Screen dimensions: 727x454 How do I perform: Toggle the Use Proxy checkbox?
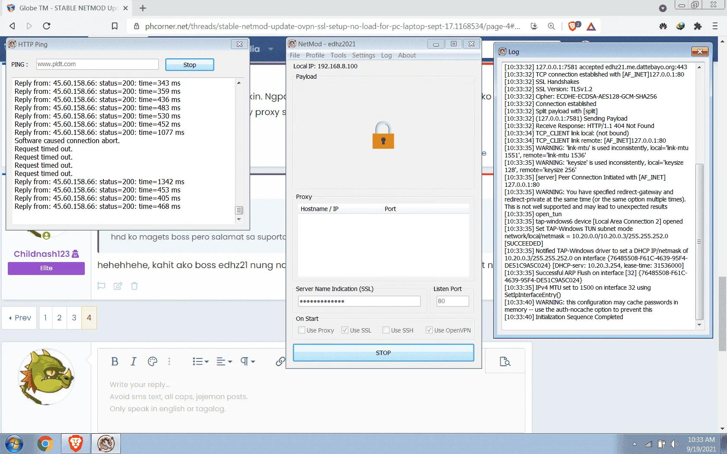[302, 330]
